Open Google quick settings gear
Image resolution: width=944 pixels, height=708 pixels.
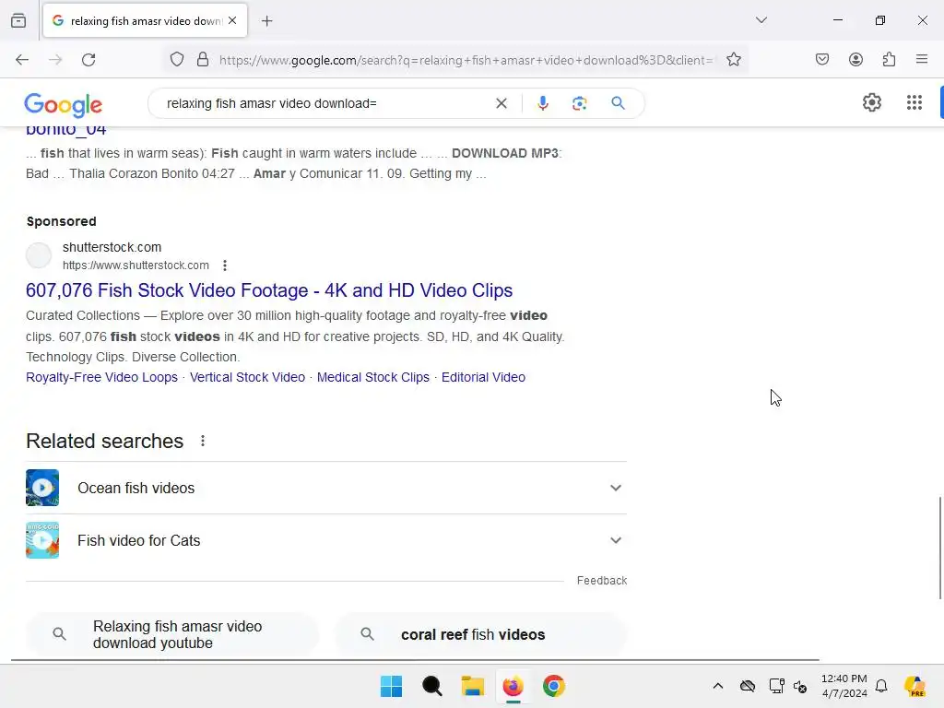pos(872,103)
